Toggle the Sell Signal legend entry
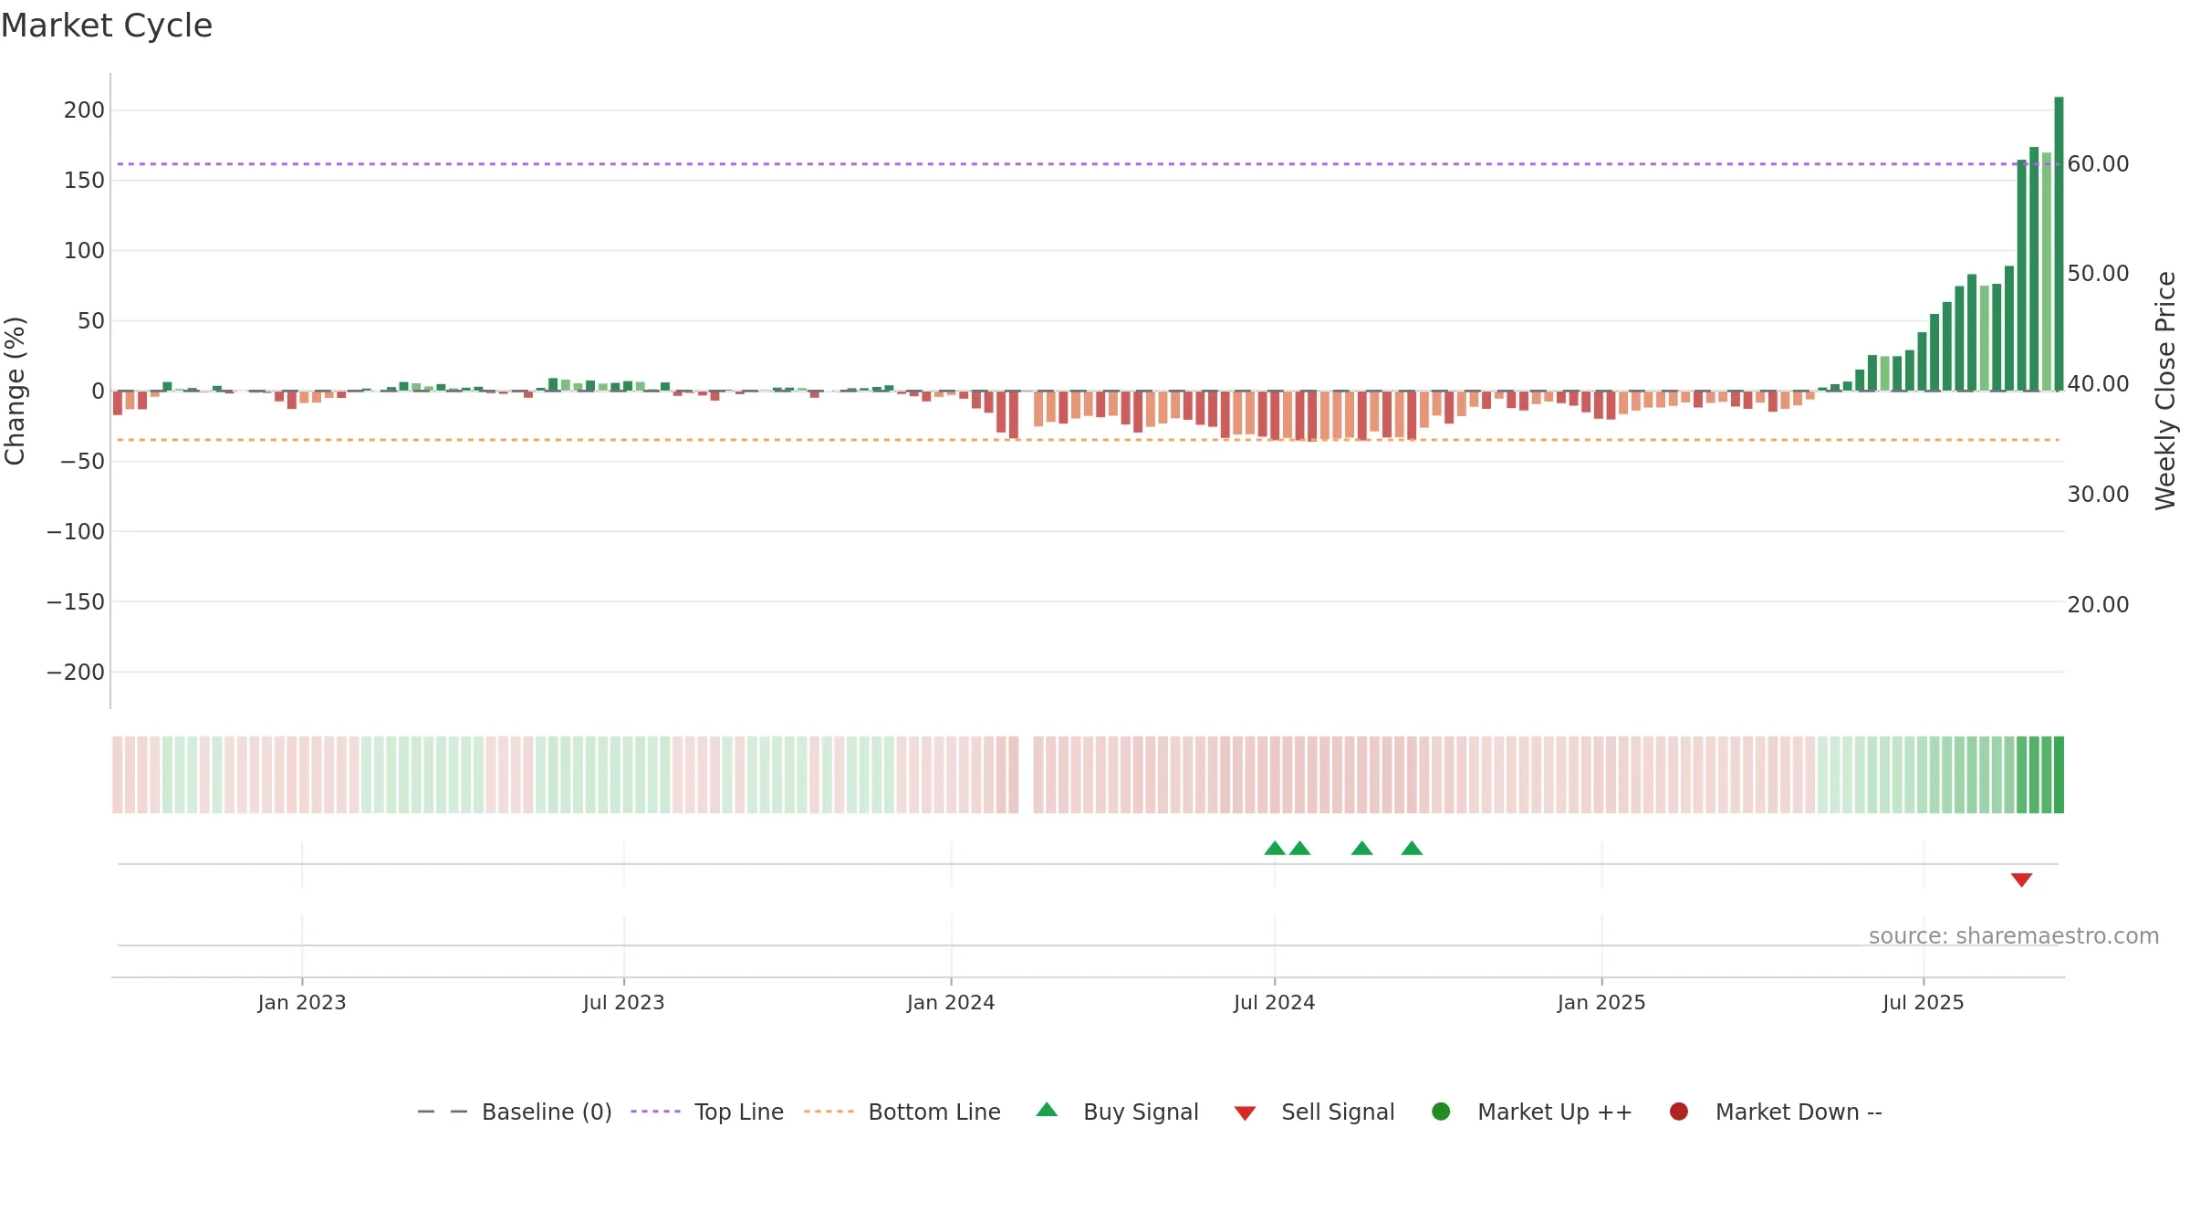2190x1232 pixels. 1315,1112
